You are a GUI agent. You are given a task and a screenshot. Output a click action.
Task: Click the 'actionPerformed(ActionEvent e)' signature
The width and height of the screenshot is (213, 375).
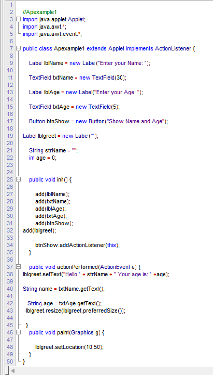96,267
